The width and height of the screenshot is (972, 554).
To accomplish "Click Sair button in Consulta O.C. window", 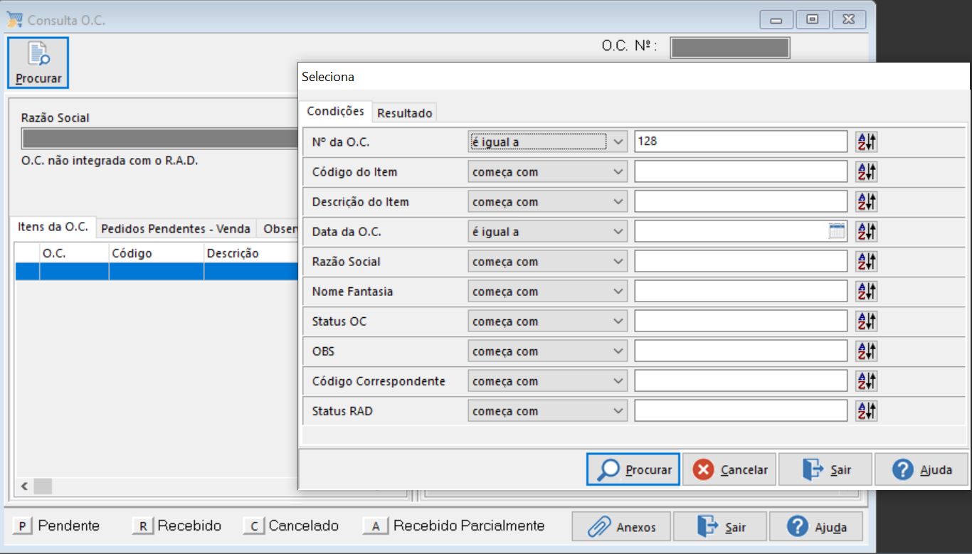I will click(719, 527).
